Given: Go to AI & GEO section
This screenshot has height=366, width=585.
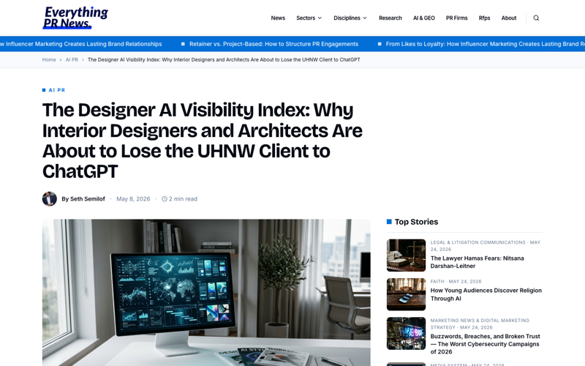Looking at the screenshot, I should pyautogui.click(x=424, y=18).
